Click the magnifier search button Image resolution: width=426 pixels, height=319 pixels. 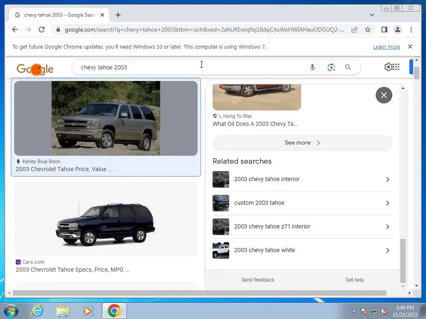(348, 67)
